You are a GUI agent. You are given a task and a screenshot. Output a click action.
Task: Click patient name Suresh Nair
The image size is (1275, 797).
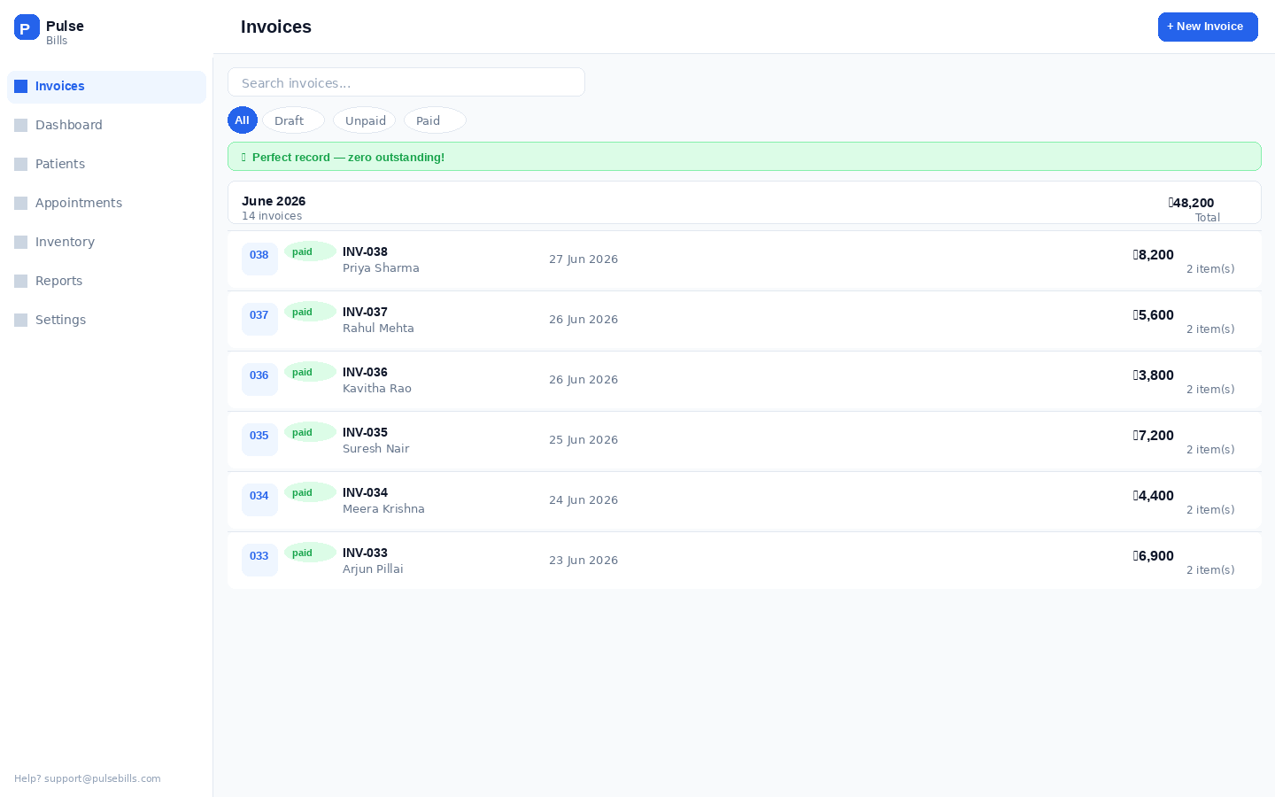[x=376, y=449]
